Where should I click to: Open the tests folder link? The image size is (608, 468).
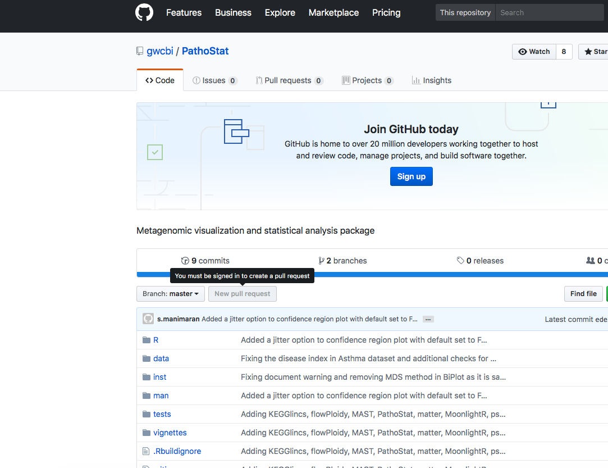[x=162, y=415]
